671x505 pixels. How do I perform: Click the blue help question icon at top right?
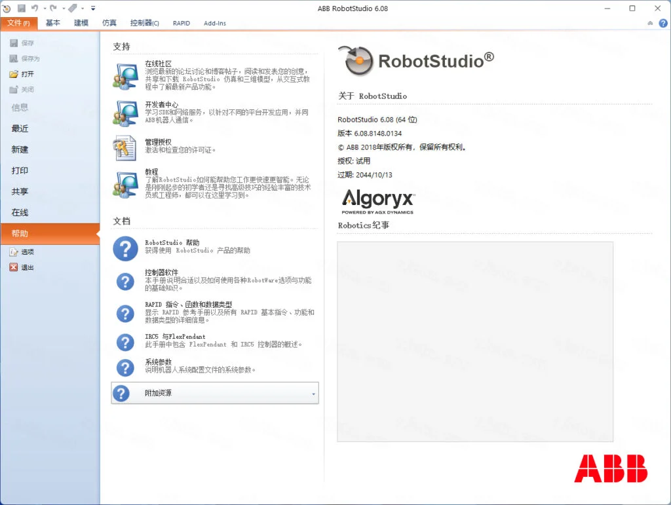(663, 23)
